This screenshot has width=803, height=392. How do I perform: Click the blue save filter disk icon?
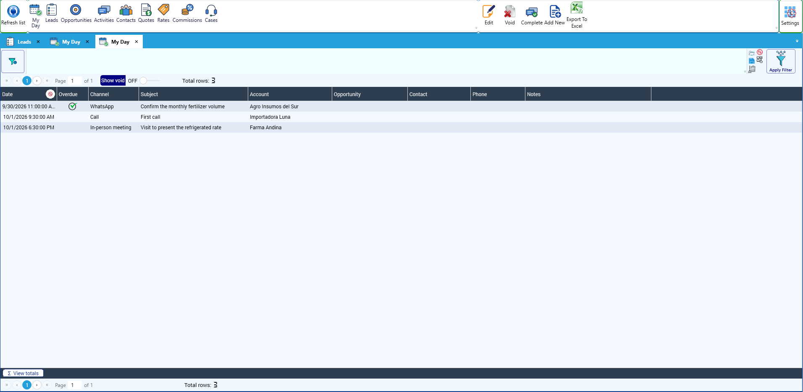[752, 61]
